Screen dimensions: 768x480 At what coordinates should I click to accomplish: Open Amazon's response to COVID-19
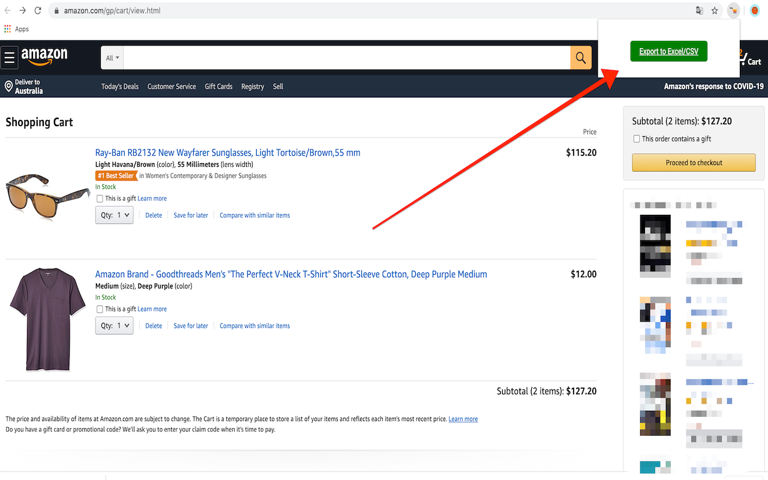tap(713, 86)
